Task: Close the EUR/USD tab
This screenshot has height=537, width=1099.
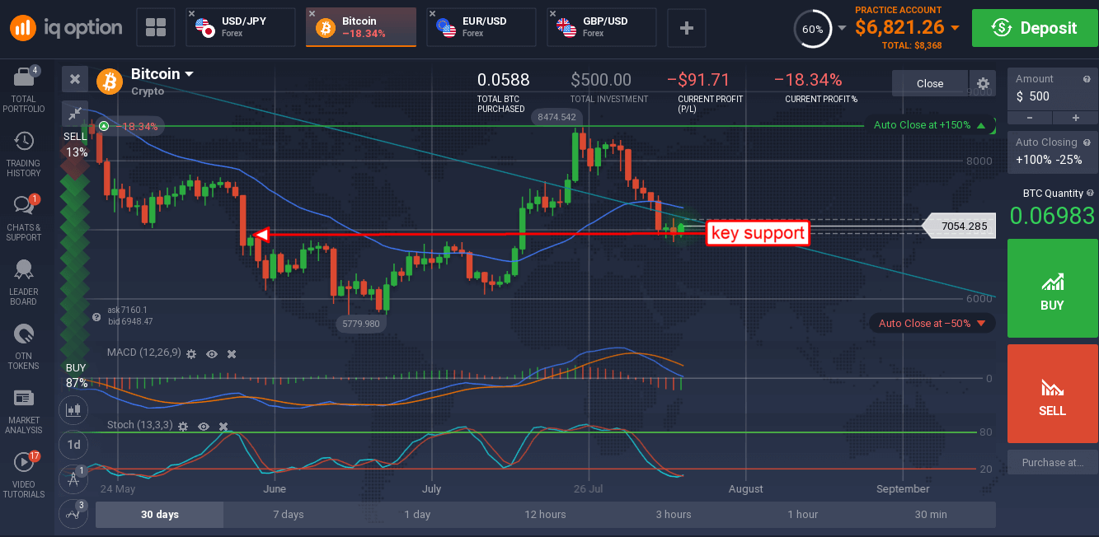Action: (x=433, y=14)
